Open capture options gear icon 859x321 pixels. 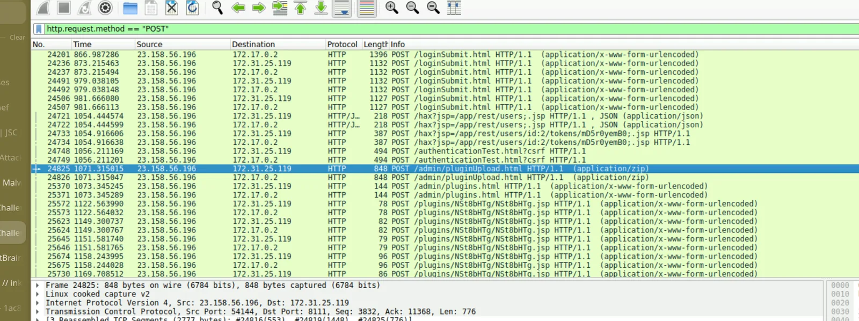pos(105,8)
